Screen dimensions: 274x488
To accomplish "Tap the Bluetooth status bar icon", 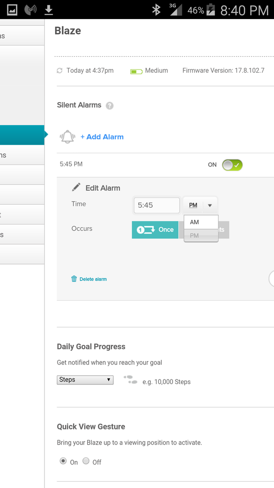I will pyautogui.click(x=156, y=10).
